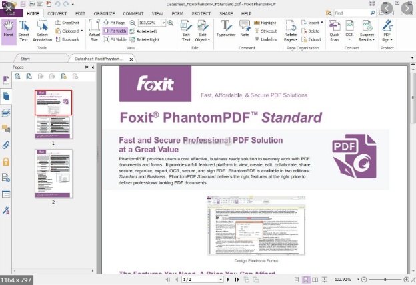
Task: Open the Insert pages dropdown
Action: (x=312, y=23)
